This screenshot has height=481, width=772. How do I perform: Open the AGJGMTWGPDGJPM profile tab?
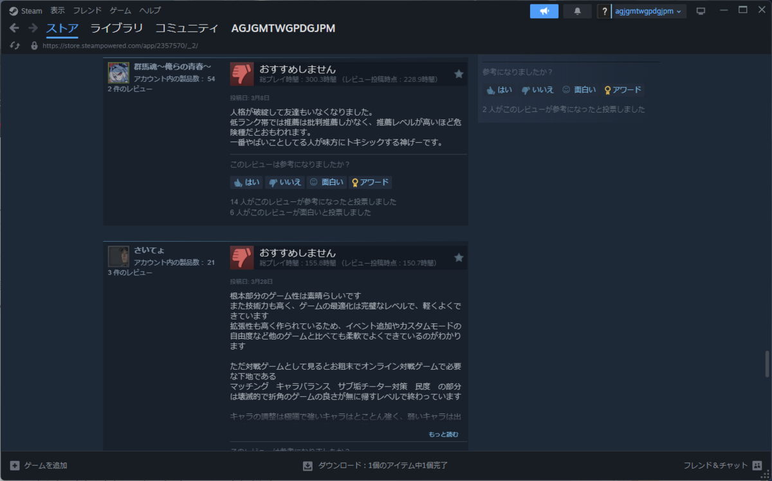(283, 28)
